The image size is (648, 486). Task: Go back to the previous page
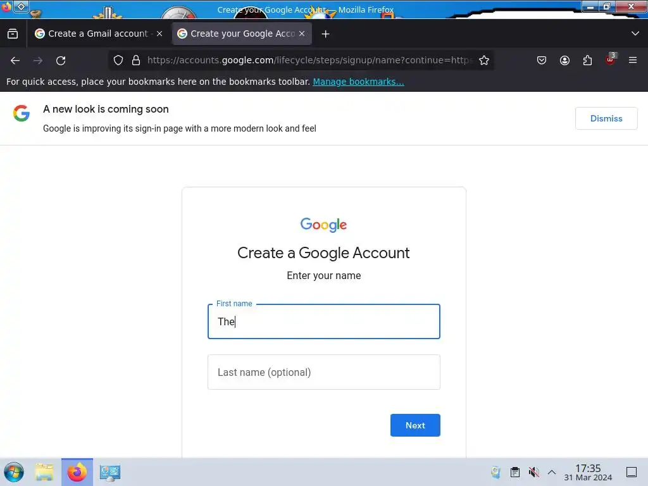point(15,61)
